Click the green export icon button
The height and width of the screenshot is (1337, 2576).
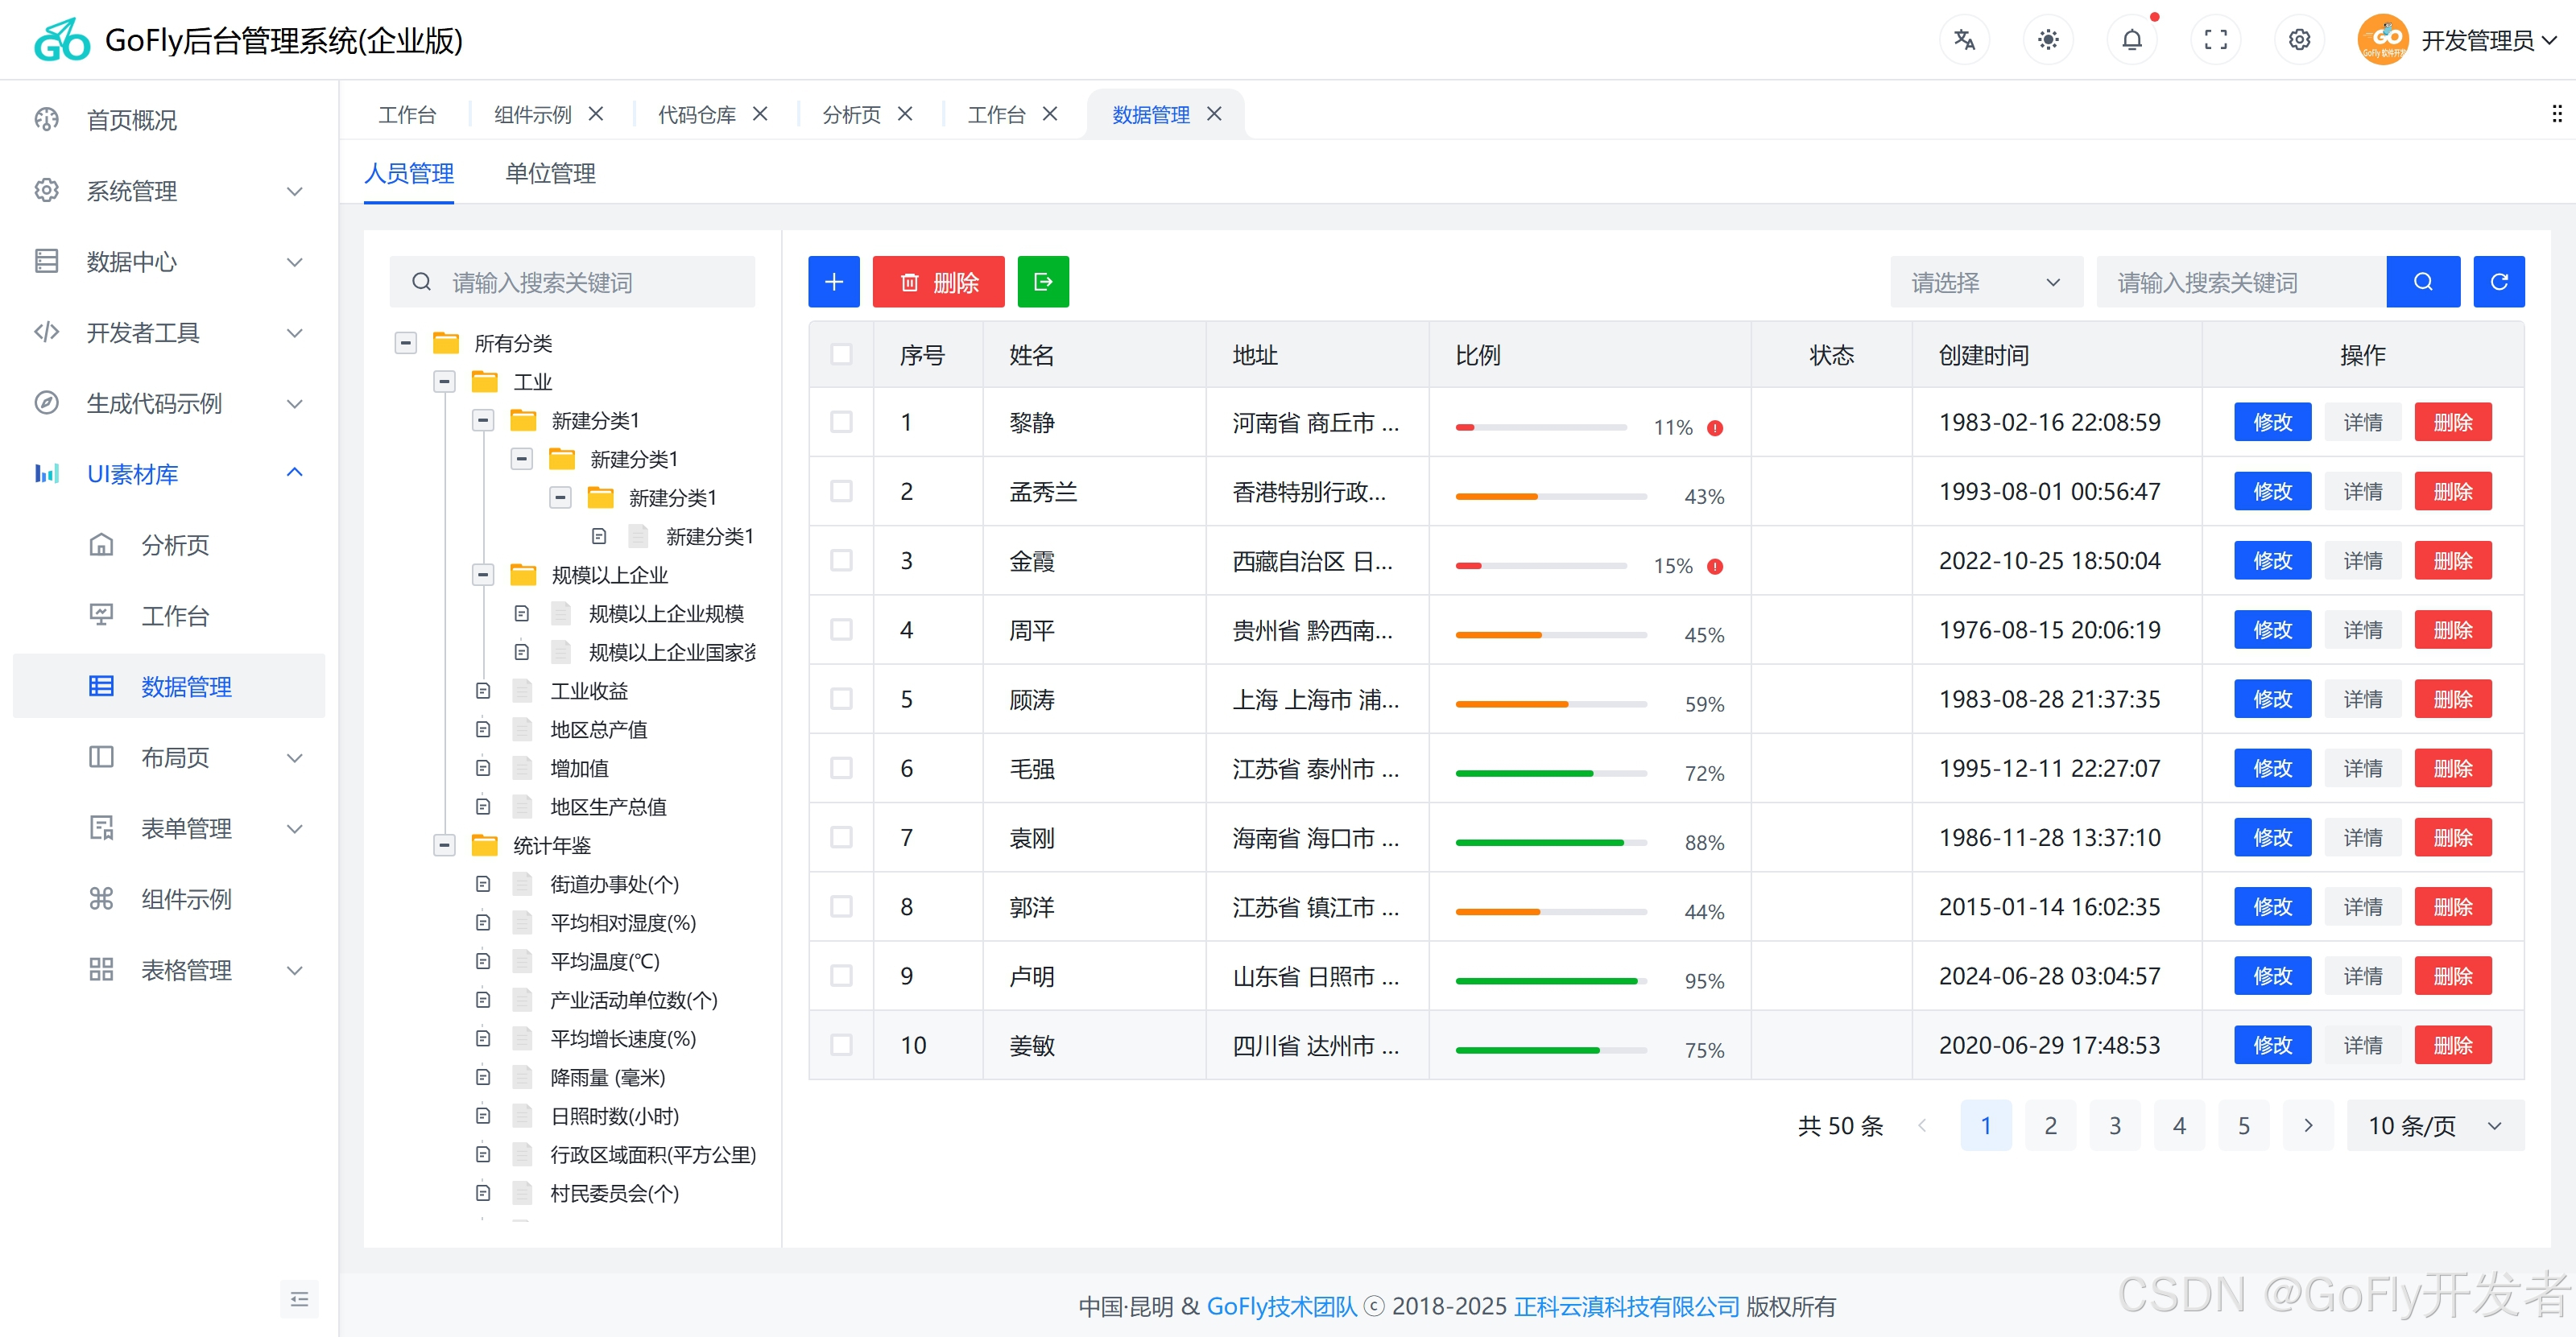pyautogui.click(x=1043, y=282)
